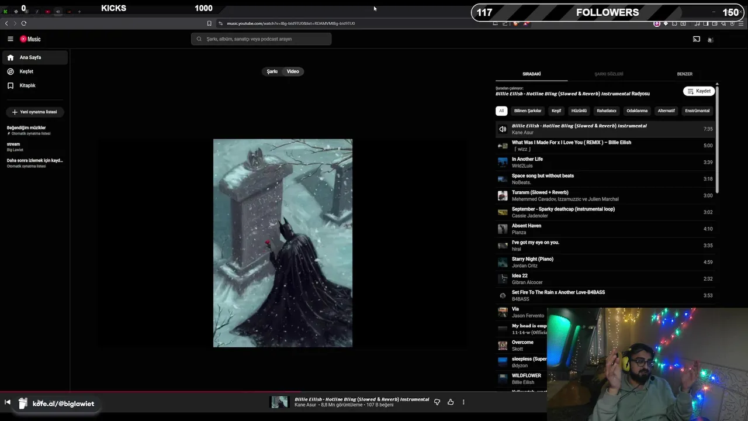This screenshot has height=421, width=748.
Task: Play September - Sparky deathcap instrumental loop
Action: click(605, 212)
